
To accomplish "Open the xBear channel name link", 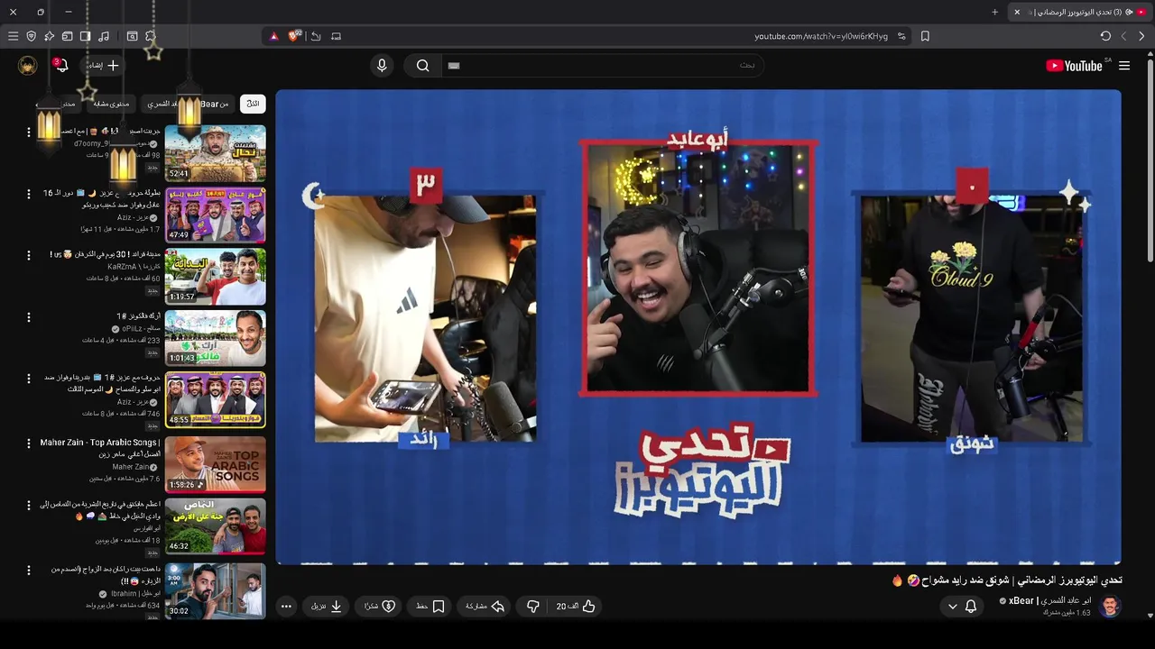I will pos(1049,600).
